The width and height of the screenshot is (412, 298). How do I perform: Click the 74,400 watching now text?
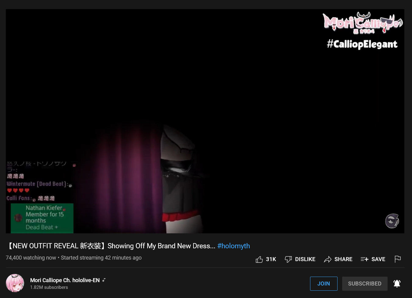pyautogui.click(x=31, y=258)
